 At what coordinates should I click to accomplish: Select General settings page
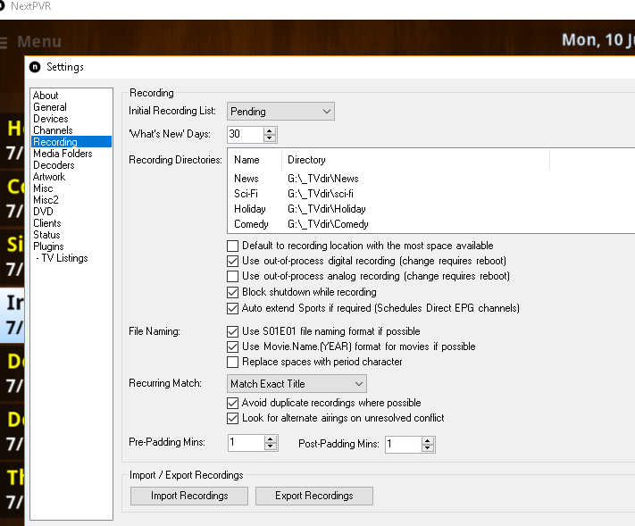pos(50,107)
